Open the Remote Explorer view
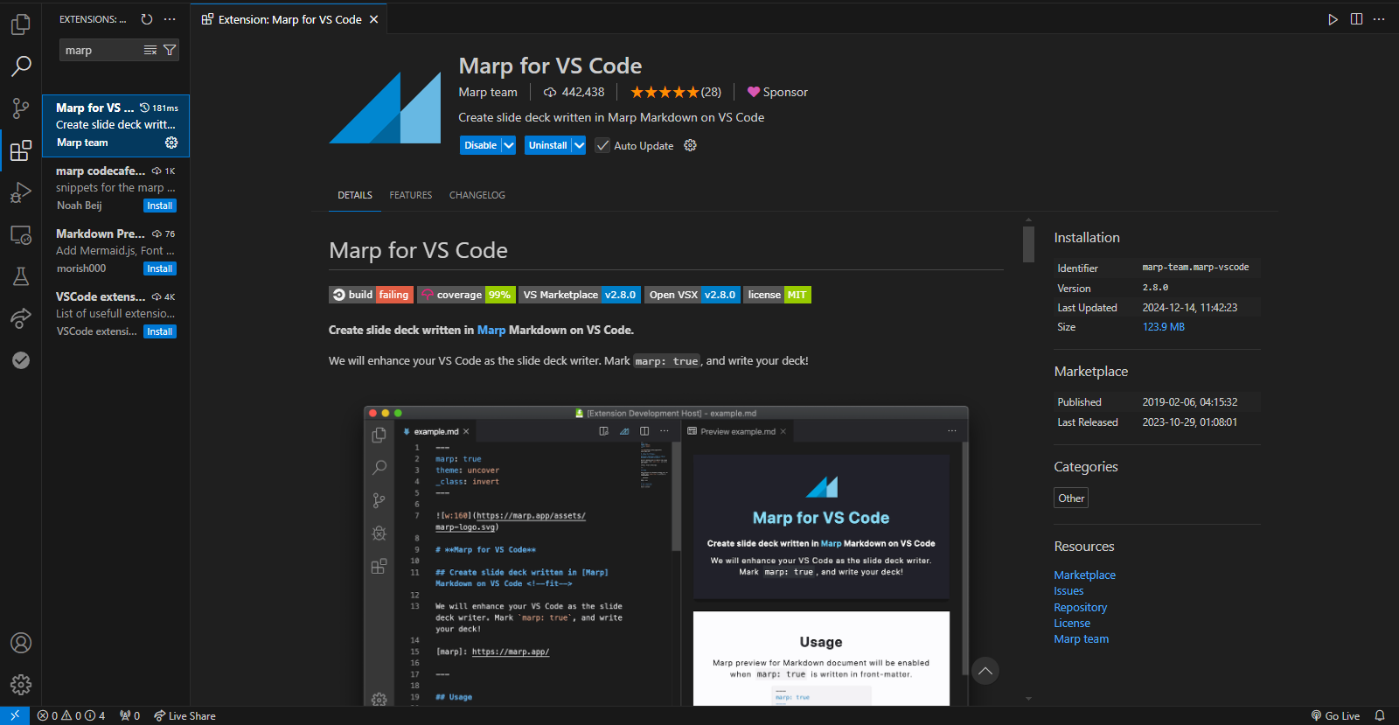The height and width of the screenshot is (725, 1399). click(x=21, y=234)
